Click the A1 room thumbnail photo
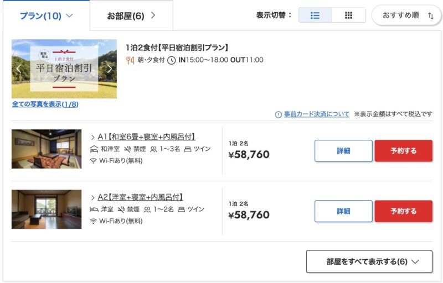Viewport: 443px width, 283px height. [46, 149]
